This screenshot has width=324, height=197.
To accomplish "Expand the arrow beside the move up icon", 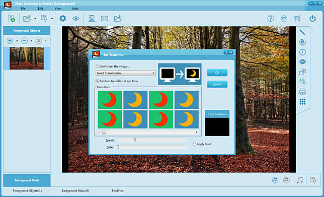I will pyautogui.click(x=46, y=41).
